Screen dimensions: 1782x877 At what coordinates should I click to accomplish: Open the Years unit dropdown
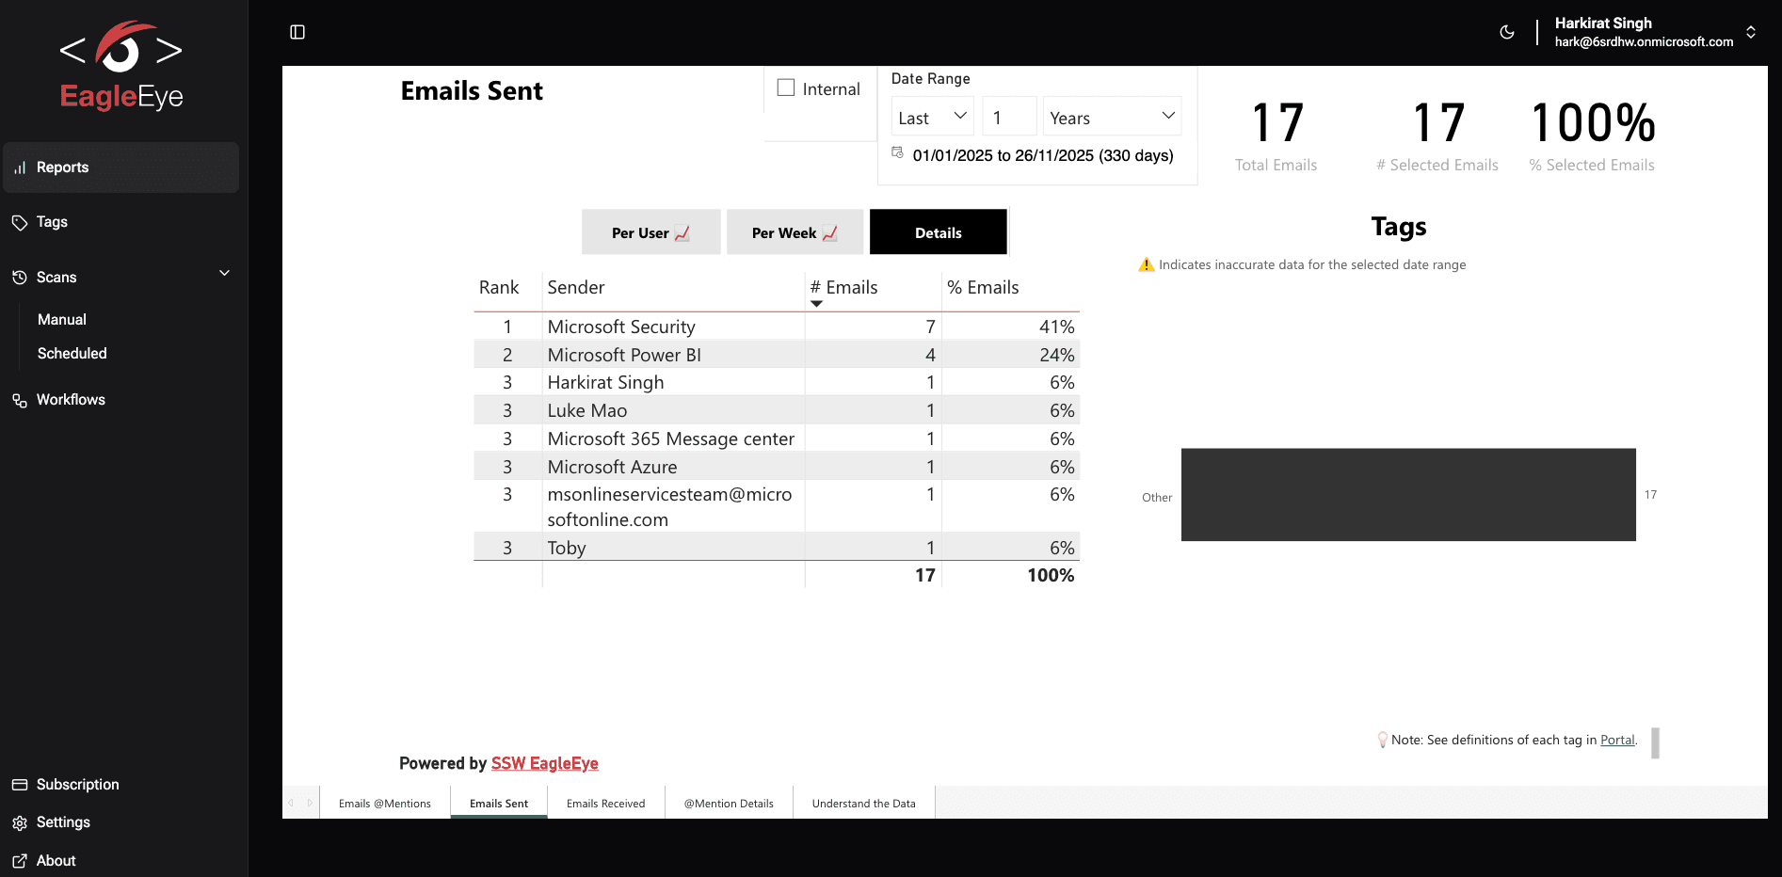pos(1112,116)
